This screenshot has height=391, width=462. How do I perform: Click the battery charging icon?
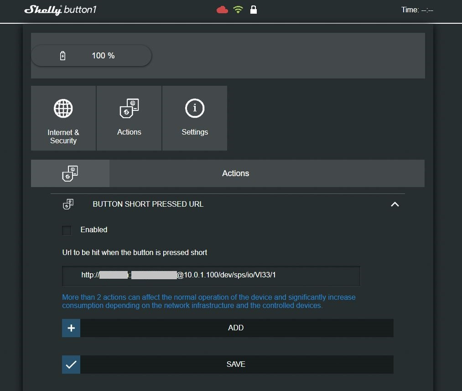coord(63,56)
